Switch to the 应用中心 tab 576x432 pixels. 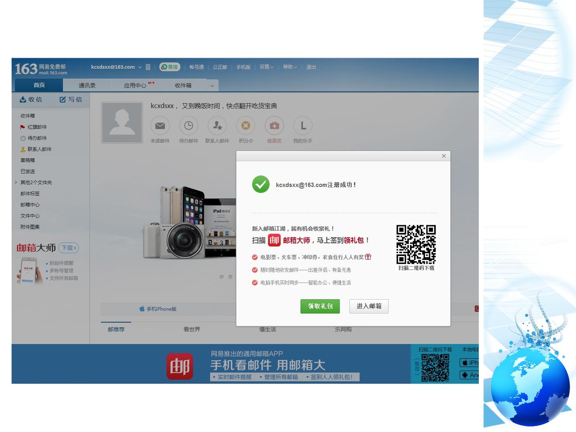click(x=135, y=86)
